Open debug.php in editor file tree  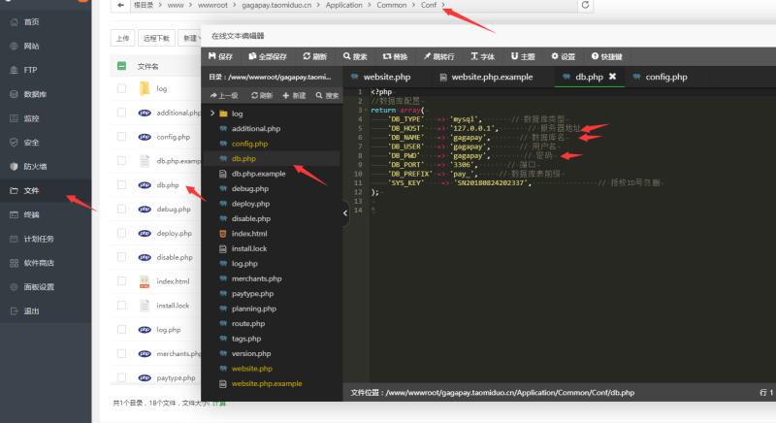[250, 188]
